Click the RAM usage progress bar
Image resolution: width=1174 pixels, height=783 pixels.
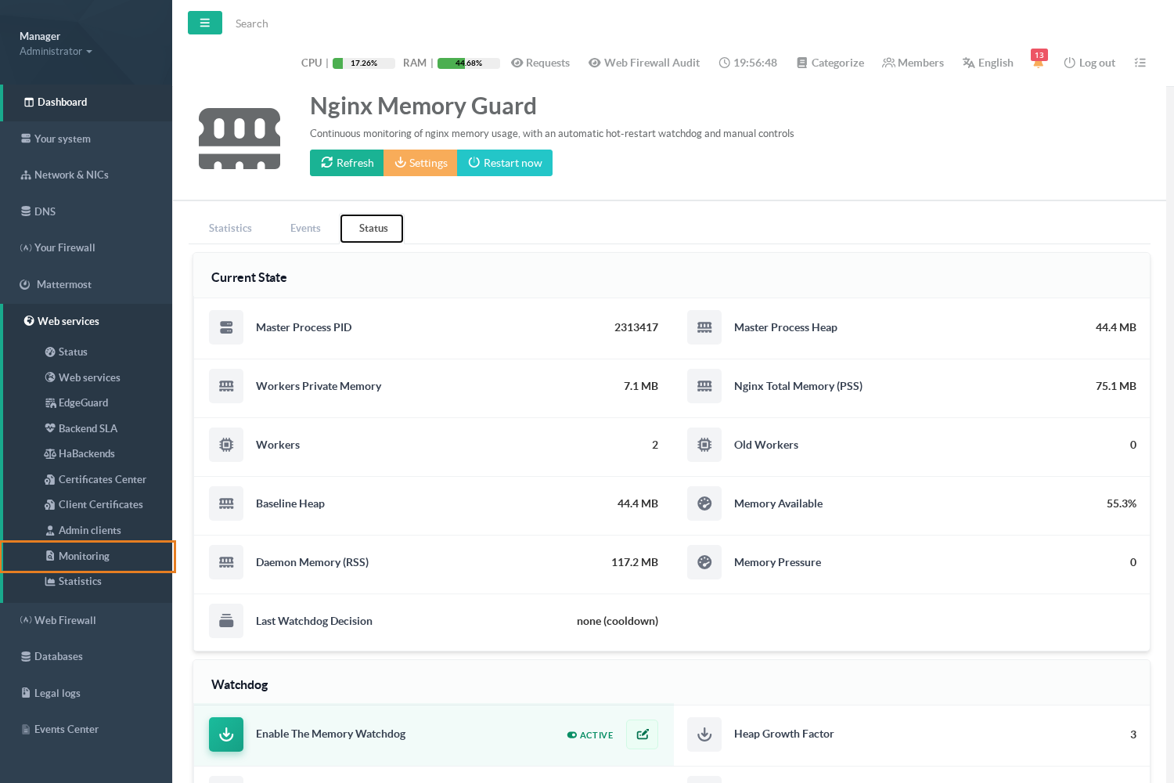pyautogui.click(x=469, y=63)
